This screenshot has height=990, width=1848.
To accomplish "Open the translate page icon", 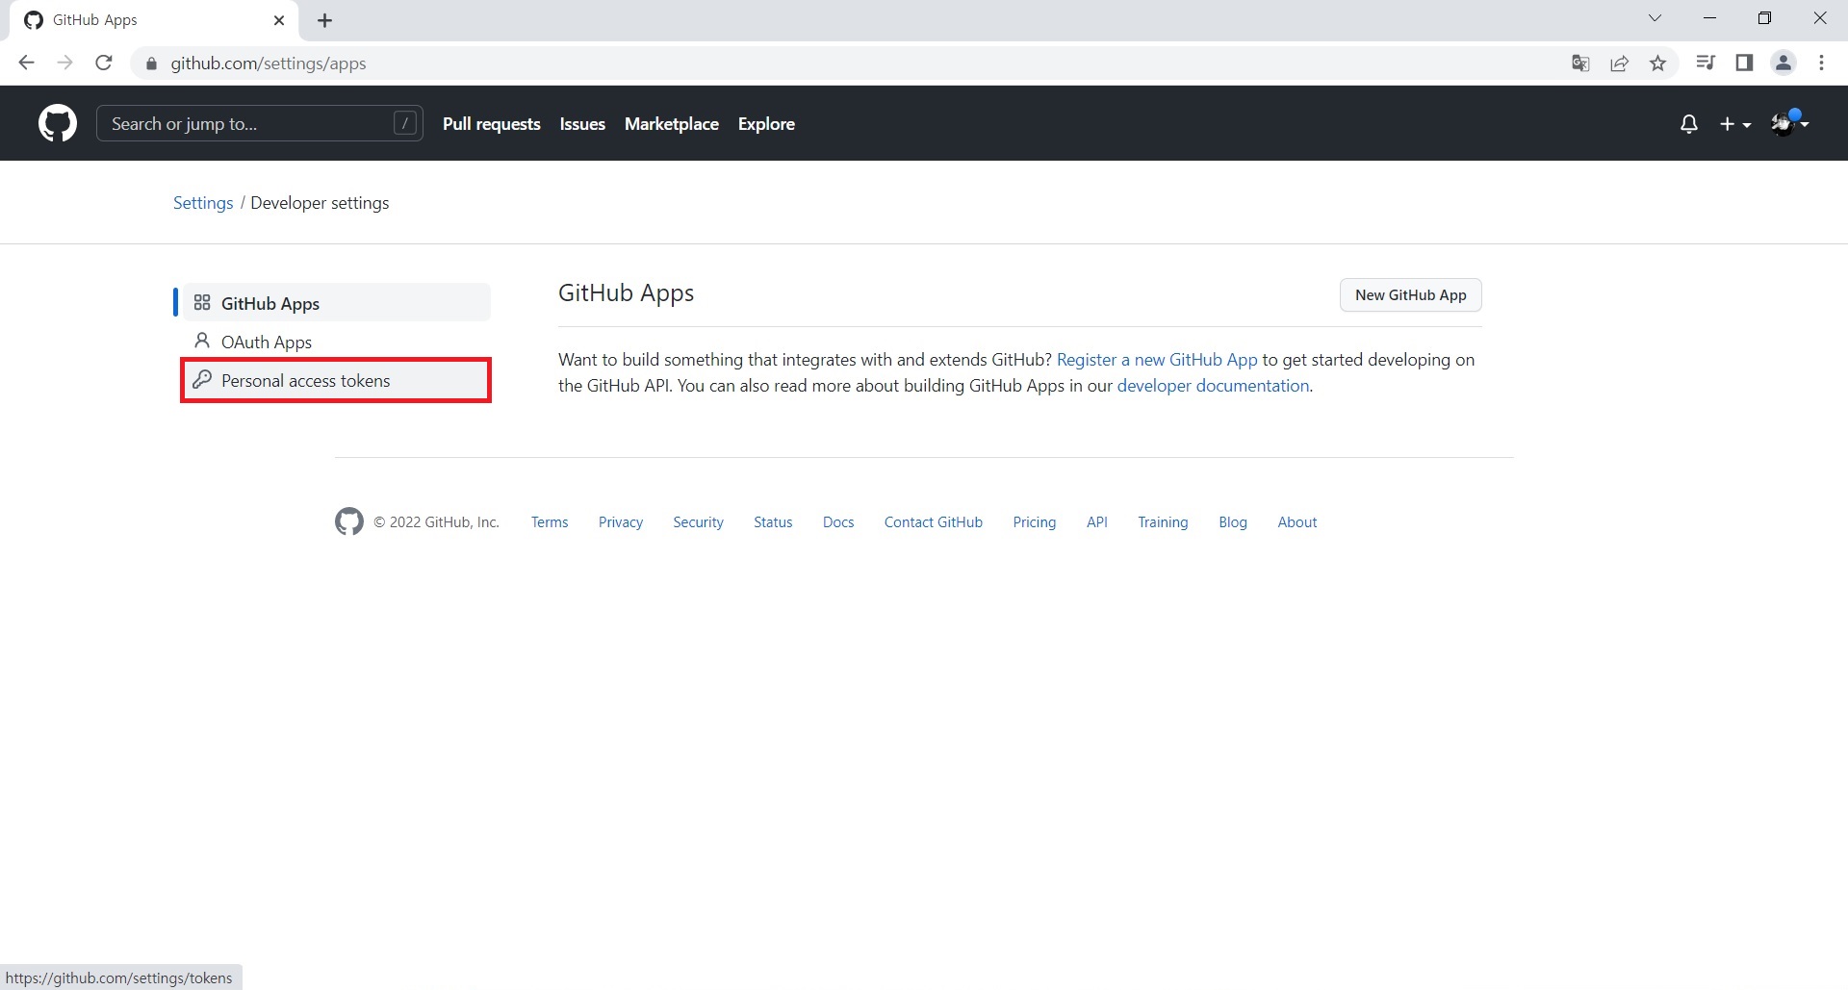I will 1580,63.
